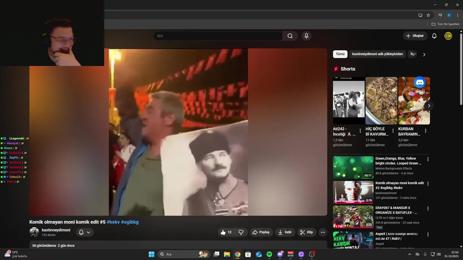
Task: Open the YouTube notifications bell
Action: (x=434, y=36)
